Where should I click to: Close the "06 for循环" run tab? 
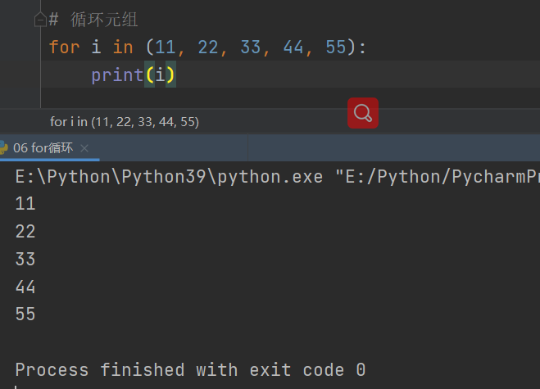(x=85, y=148)
